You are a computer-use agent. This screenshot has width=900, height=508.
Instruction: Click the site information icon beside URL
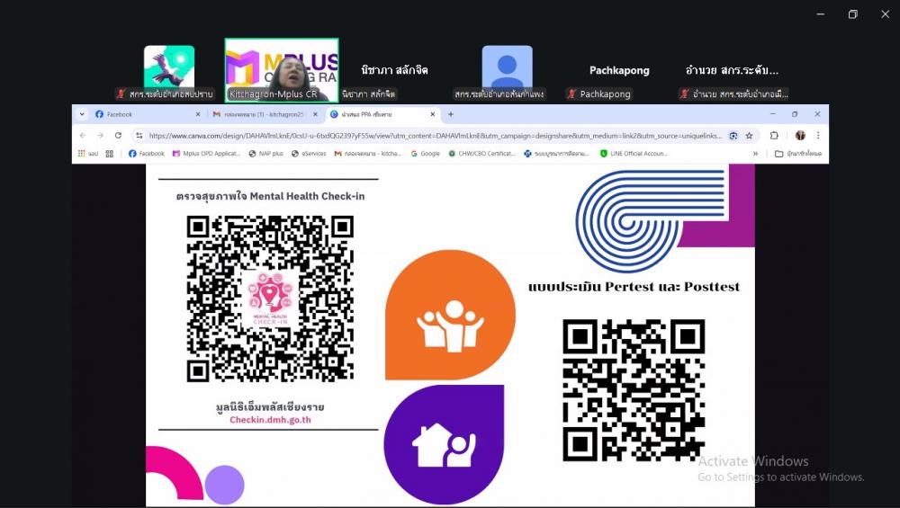(x=139, y=136)
